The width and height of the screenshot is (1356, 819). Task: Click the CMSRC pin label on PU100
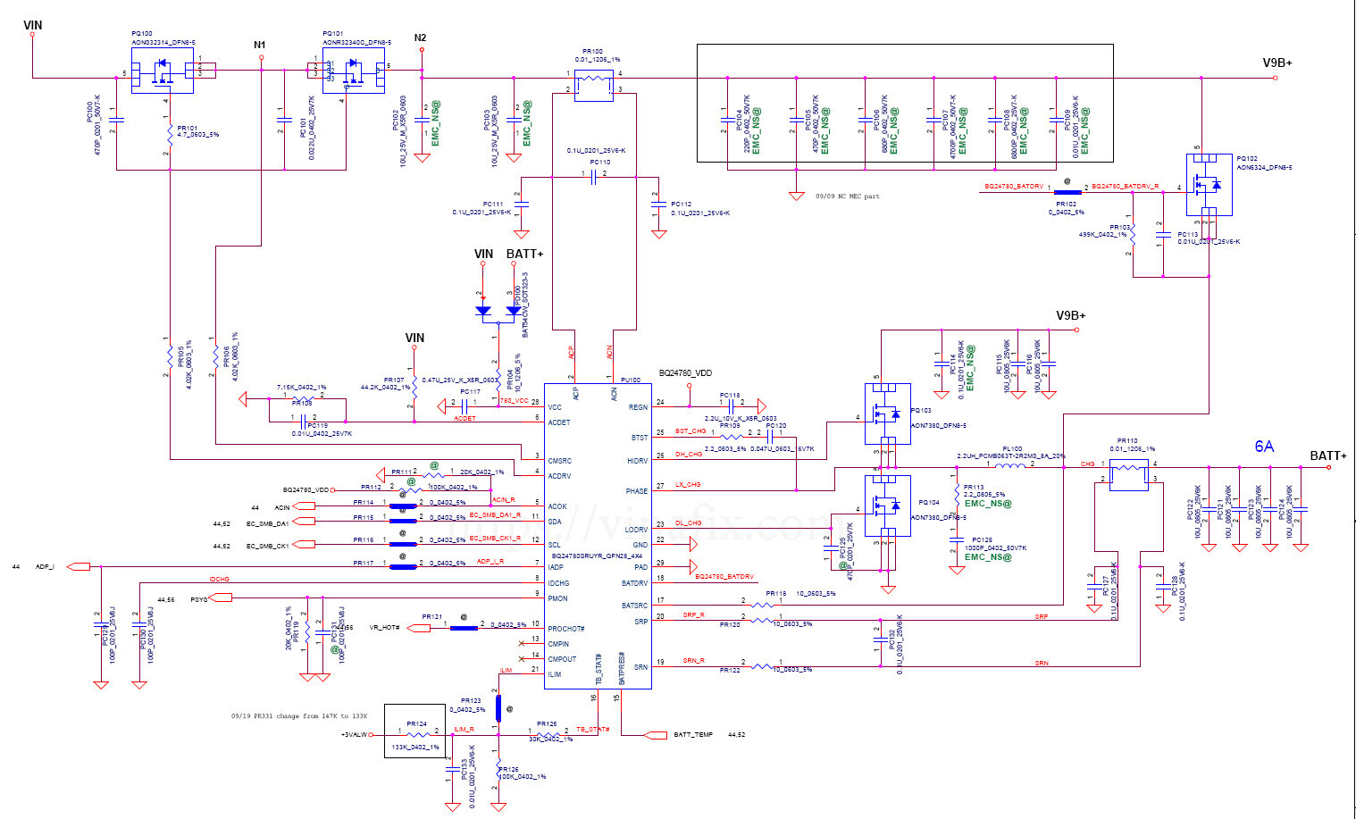[x=559, y=461]
